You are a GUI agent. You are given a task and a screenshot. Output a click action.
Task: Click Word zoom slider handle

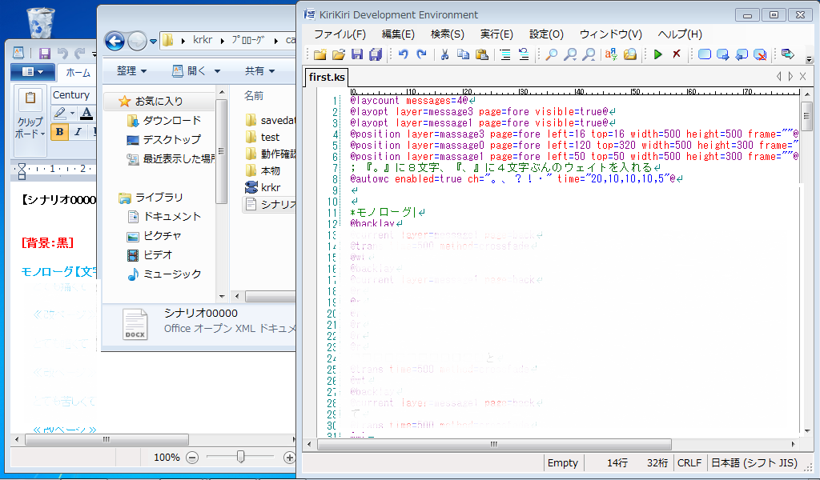pos(240,457)
